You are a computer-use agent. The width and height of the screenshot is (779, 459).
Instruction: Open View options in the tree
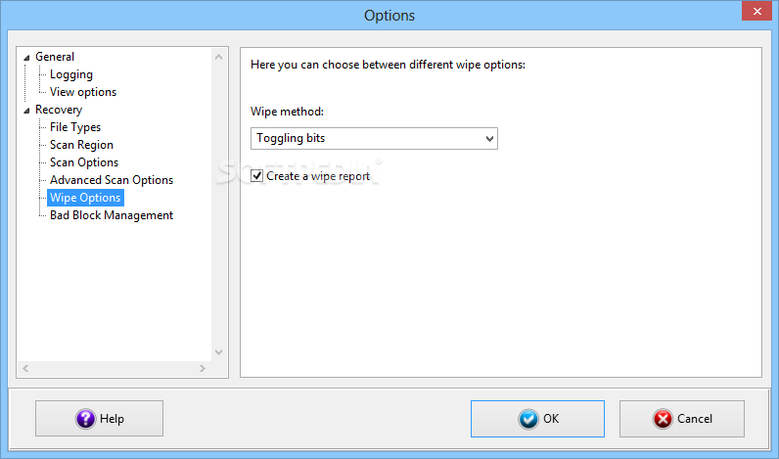tap(83, 92)
